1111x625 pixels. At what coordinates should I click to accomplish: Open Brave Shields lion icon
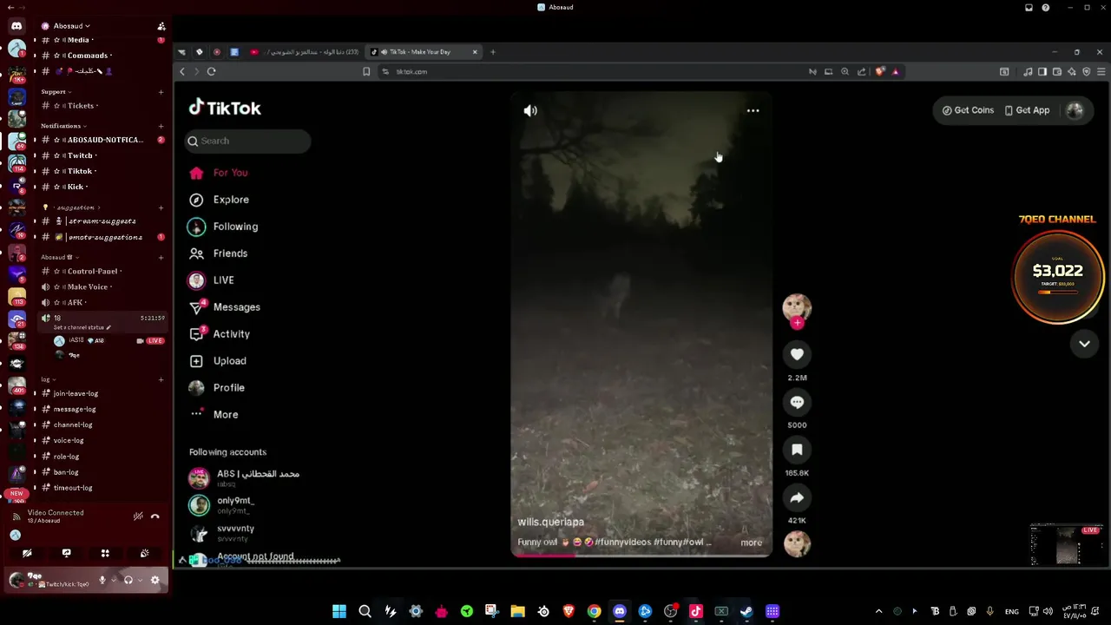tap(880, 71)
